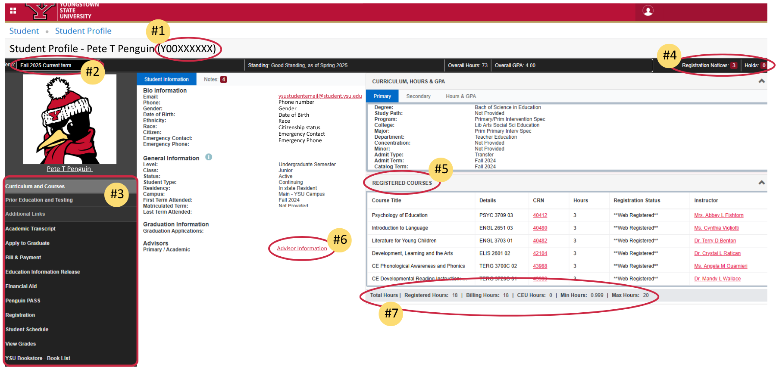
Task: Click the Registration Notices count badge
Action: (x=733, y=65)
